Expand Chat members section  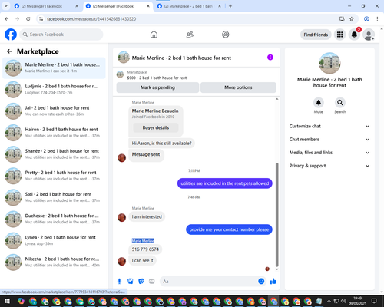(329, 140)
